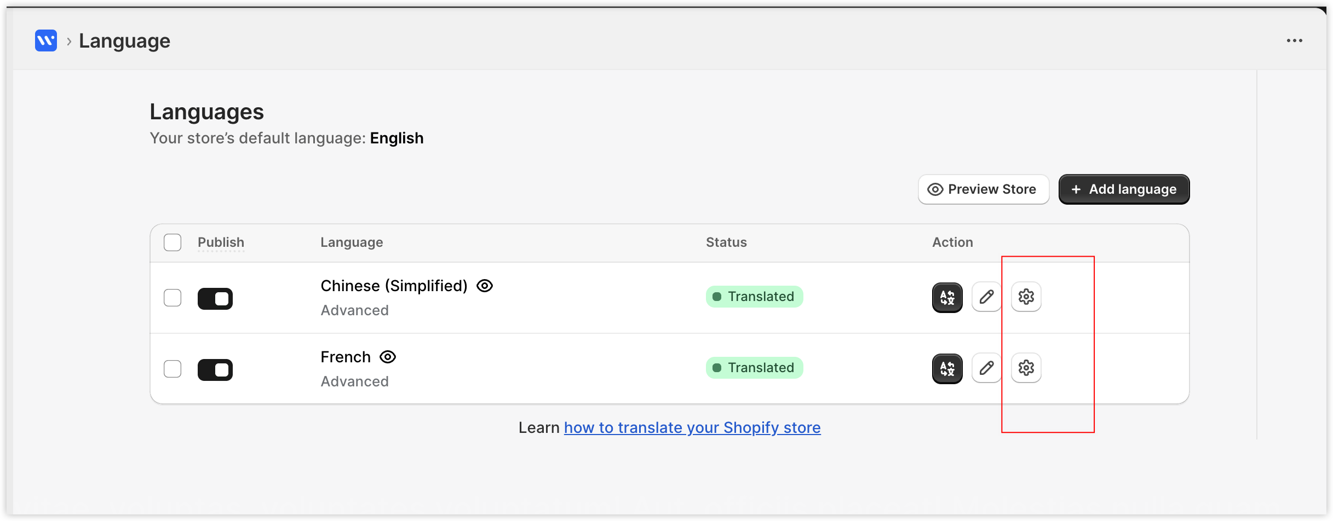Image resolution: width=1333 pixels, height=521 pixels.
Task: Click the translate icon for French
Action: (947, 368)
